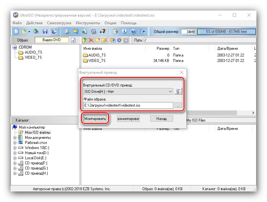Click the Save As toolbar icon
The image size is (267, 202).
(x=54, y=31)
